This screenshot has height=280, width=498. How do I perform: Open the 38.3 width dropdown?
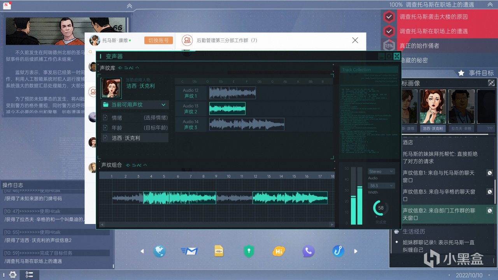coord(381,185)
